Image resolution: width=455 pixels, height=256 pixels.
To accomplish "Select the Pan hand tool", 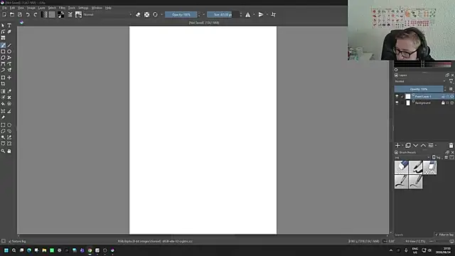I will pos(9,151).
